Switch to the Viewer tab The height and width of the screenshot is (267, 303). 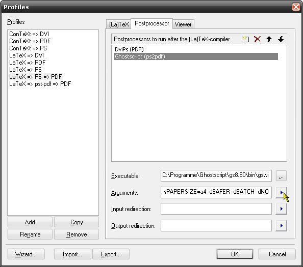click(183, 24)
